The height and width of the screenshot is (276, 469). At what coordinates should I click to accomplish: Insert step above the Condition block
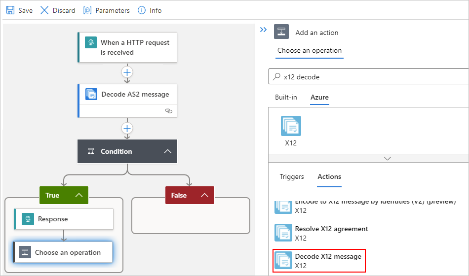[127, 129]
